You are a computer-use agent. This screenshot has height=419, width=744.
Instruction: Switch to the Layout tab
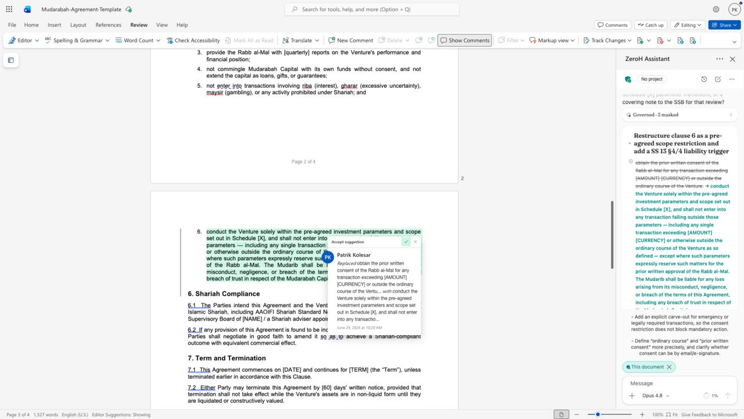[78, 25]
